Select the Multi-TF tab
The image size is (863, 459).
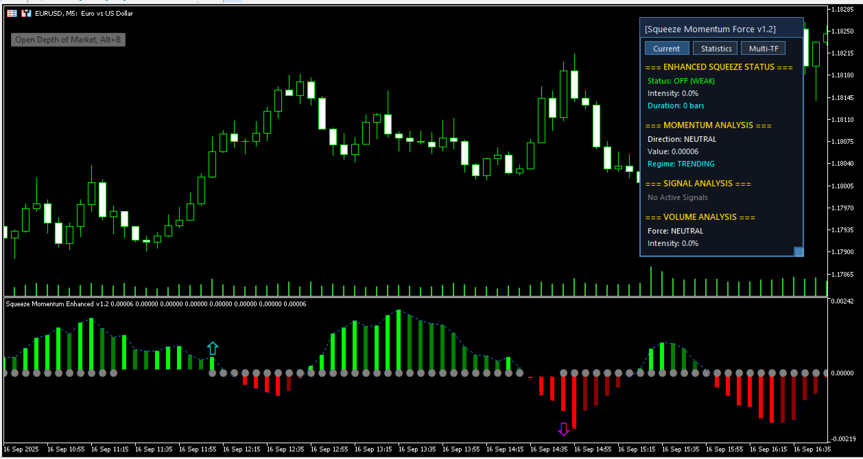tap(763, 49)
